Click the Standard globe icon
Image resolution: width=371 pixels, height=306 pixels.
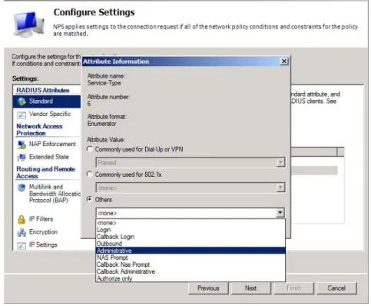coord(22,101)
